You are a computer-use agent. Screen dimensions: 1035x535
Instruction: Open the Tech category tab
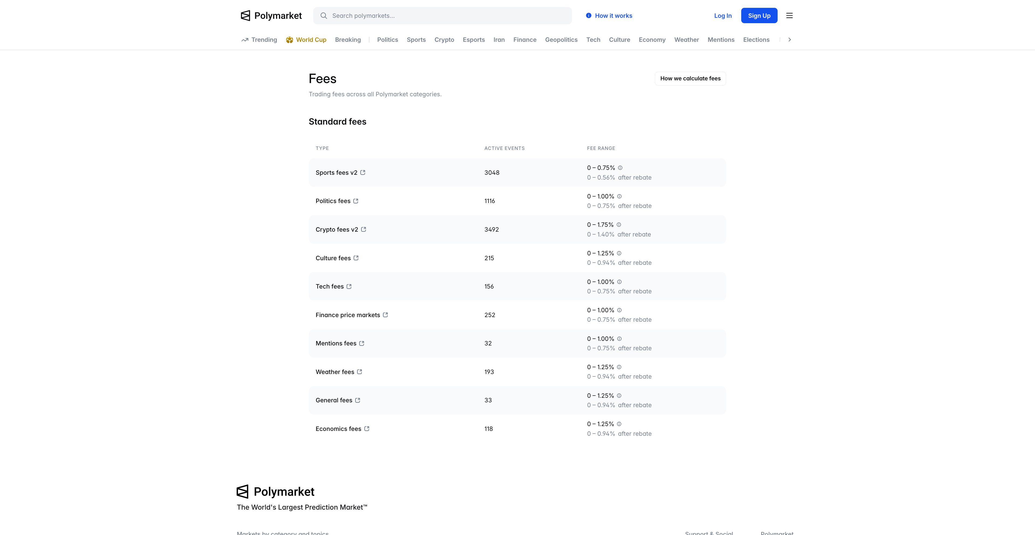click(593, 40)
